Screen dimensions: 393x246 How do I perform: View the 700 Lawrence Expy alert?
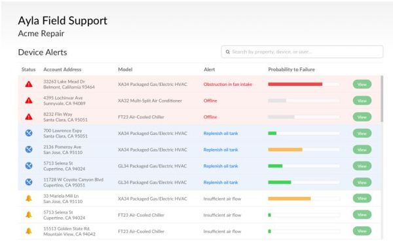362,133
